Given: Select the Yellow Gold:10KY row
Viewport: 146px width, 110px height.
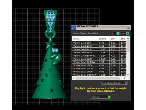Looking at the screenshot, I should (x=99, y=46).
